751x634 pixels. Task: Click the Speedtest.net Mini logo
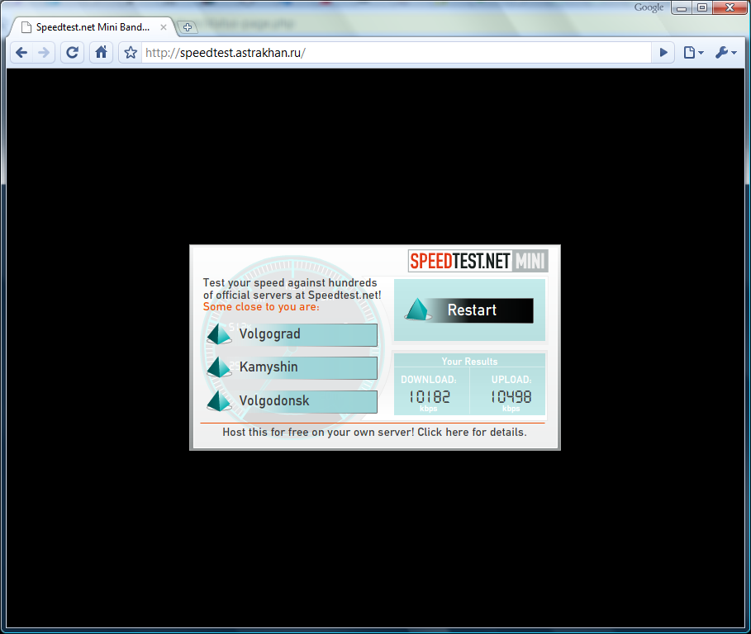tap(478, 261)
